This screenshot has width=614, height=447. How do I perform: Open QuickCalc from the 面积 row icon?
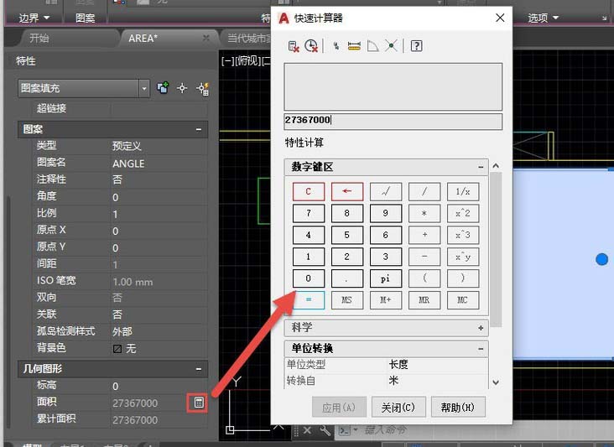coord(199,403)
